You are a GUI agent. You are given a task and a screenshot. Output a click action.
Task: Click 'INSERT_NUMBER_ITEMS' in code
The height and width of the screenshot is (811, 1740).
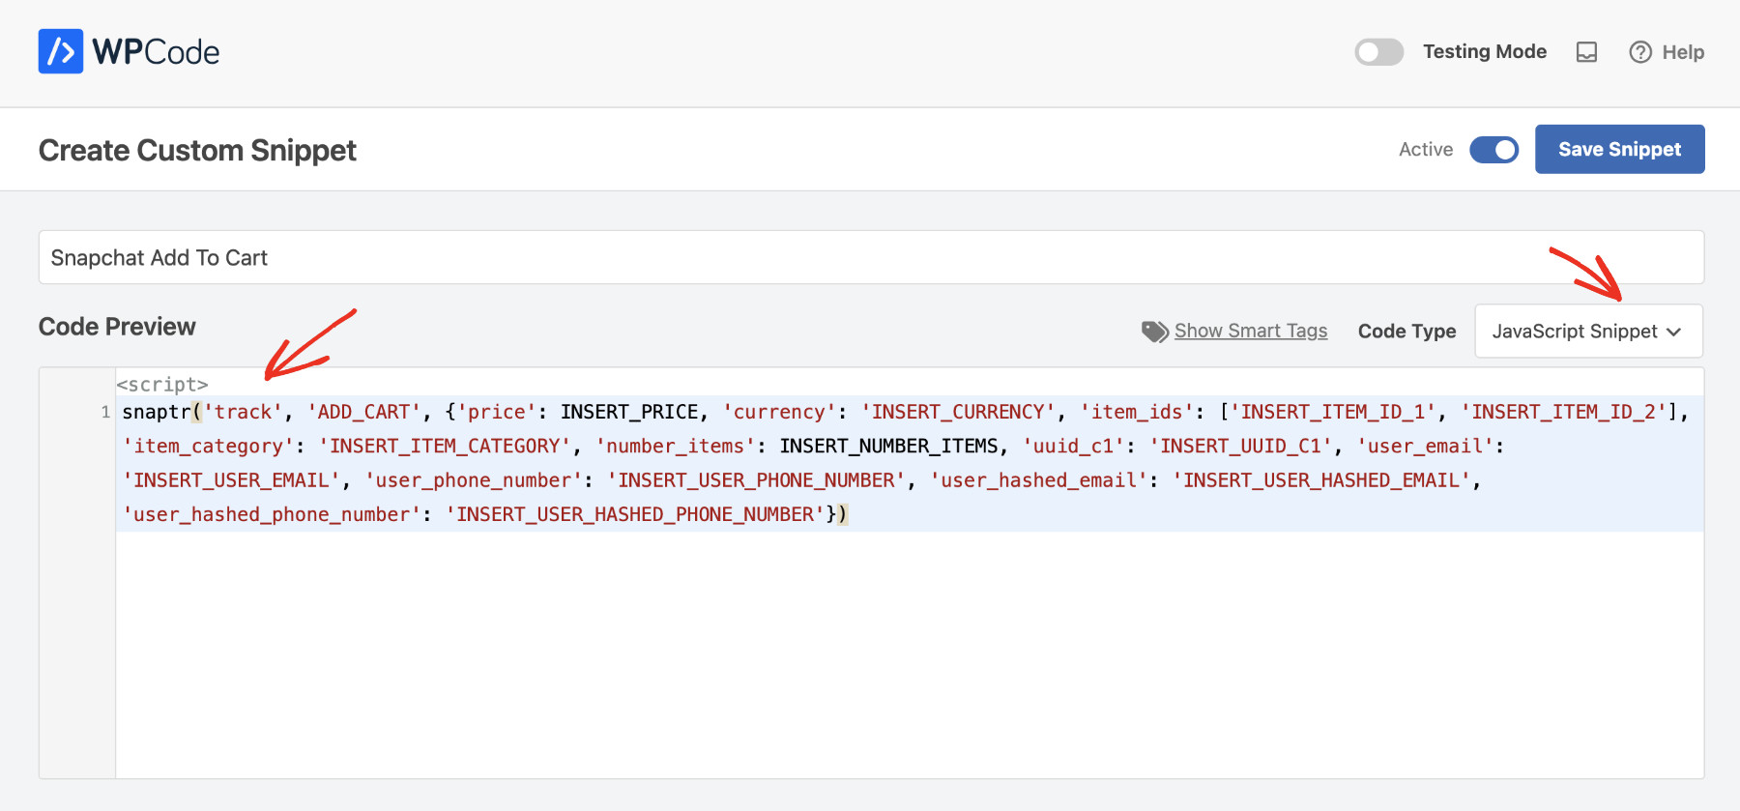click(x=888, y=447)
